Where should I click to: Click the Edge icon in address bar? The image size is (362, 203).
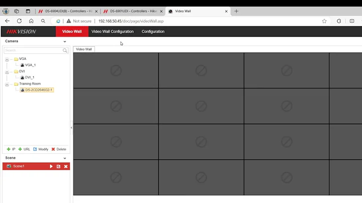58,21
